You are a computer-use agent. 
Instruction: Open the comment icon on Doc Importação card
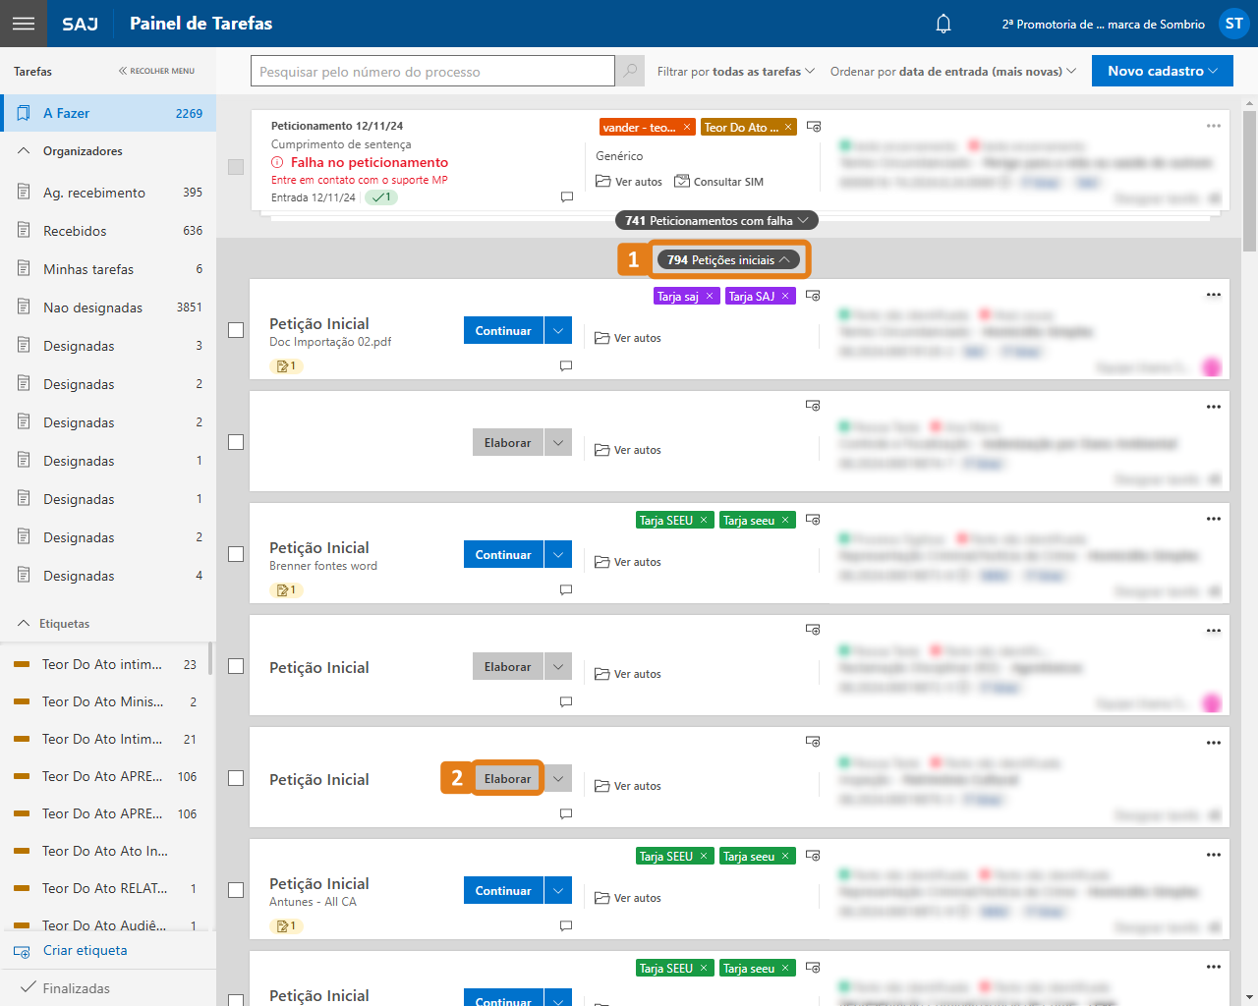pos(566,365)
